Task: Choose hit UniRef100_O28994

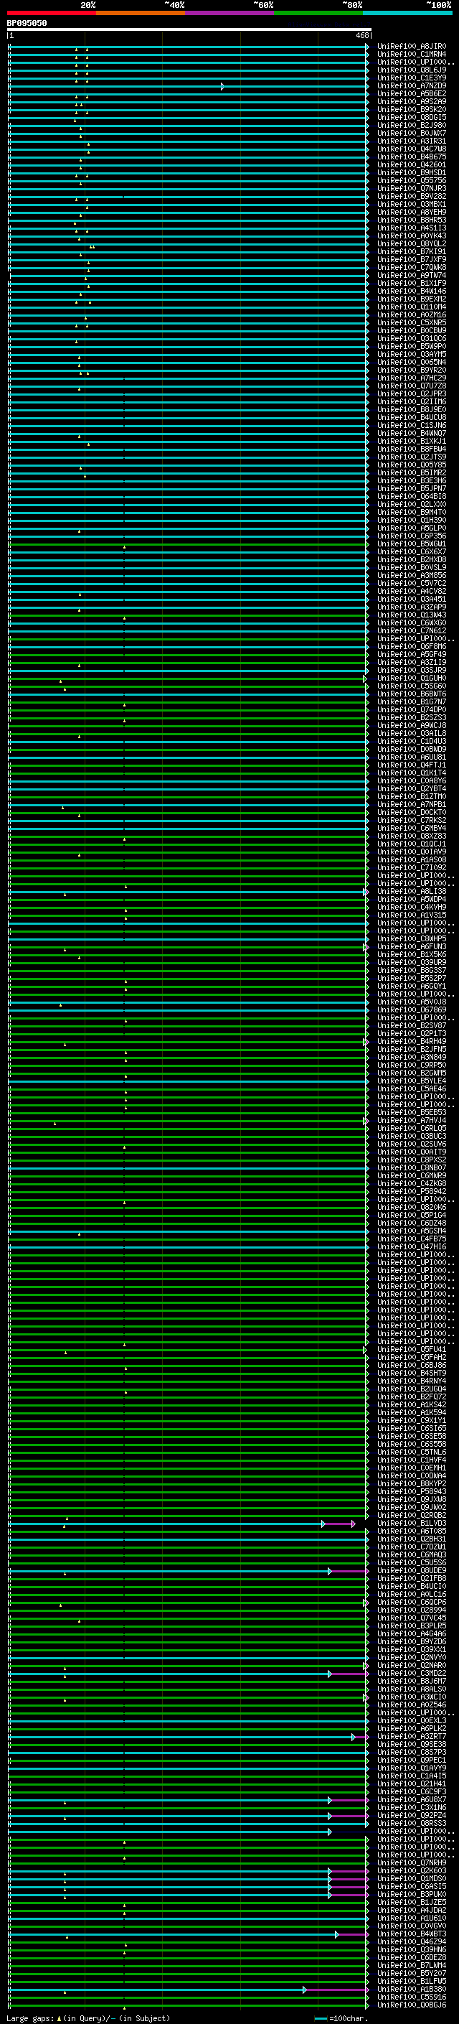Action: point(412,1610)
